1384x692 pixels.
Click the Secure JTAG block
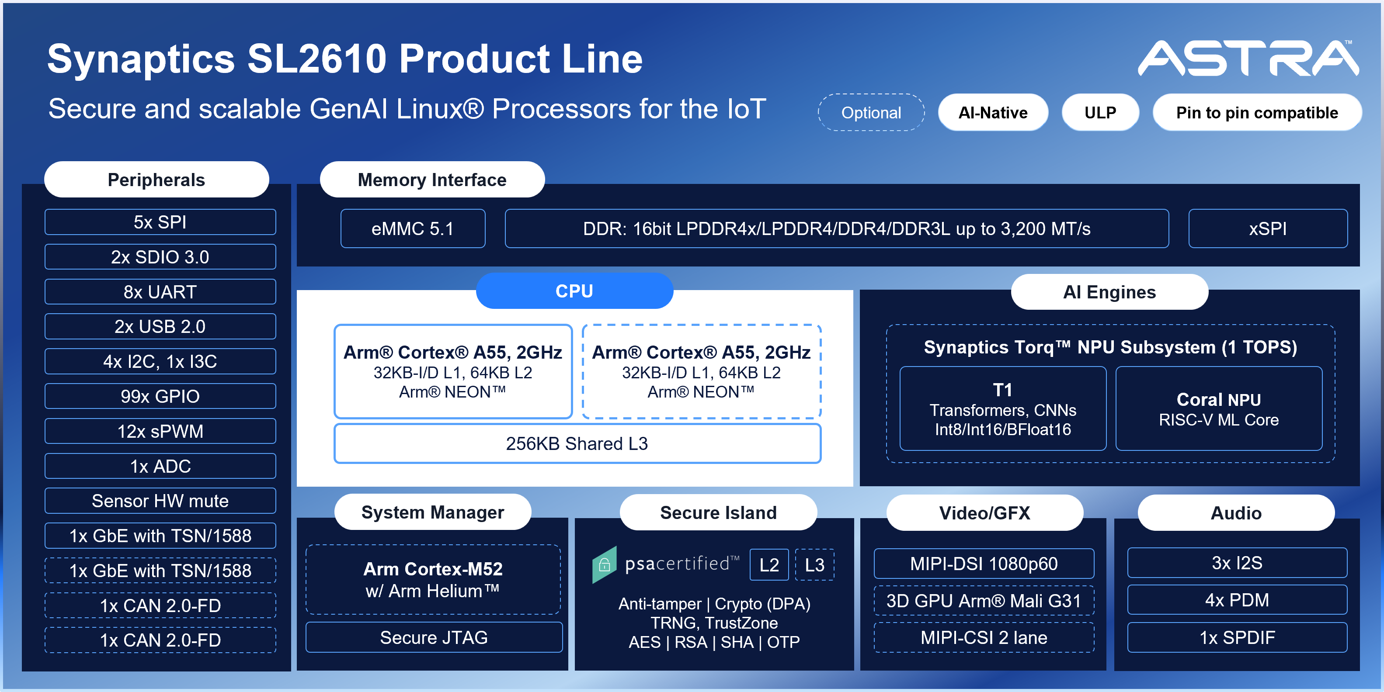434,637
